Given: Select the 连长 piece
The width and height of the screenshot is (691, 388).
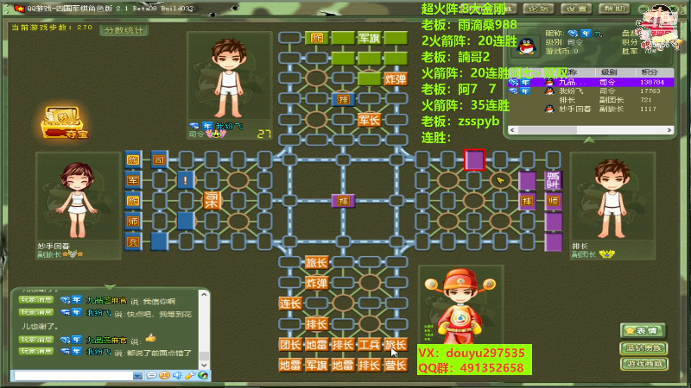Looking at the screenshot, I should [290, 304].
